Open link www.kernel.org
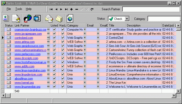Viewport: 182px width, 104px height. tap(24, 83)
